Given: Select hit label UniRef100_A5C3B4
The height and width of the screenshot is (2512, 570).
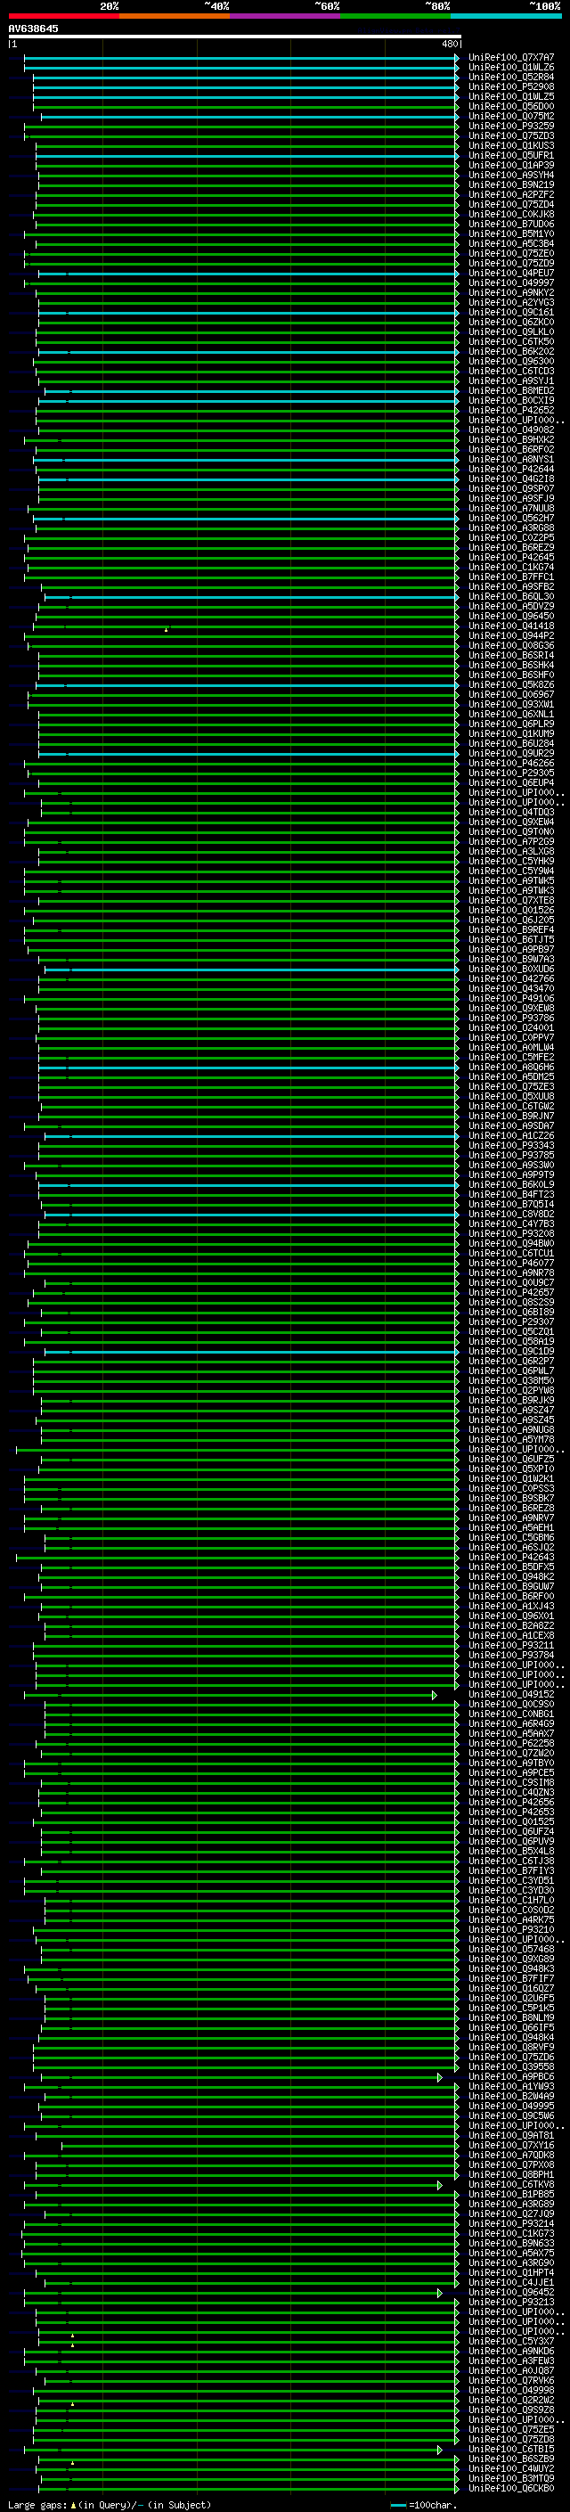Looking at the screenshot, I should point(511,244).
